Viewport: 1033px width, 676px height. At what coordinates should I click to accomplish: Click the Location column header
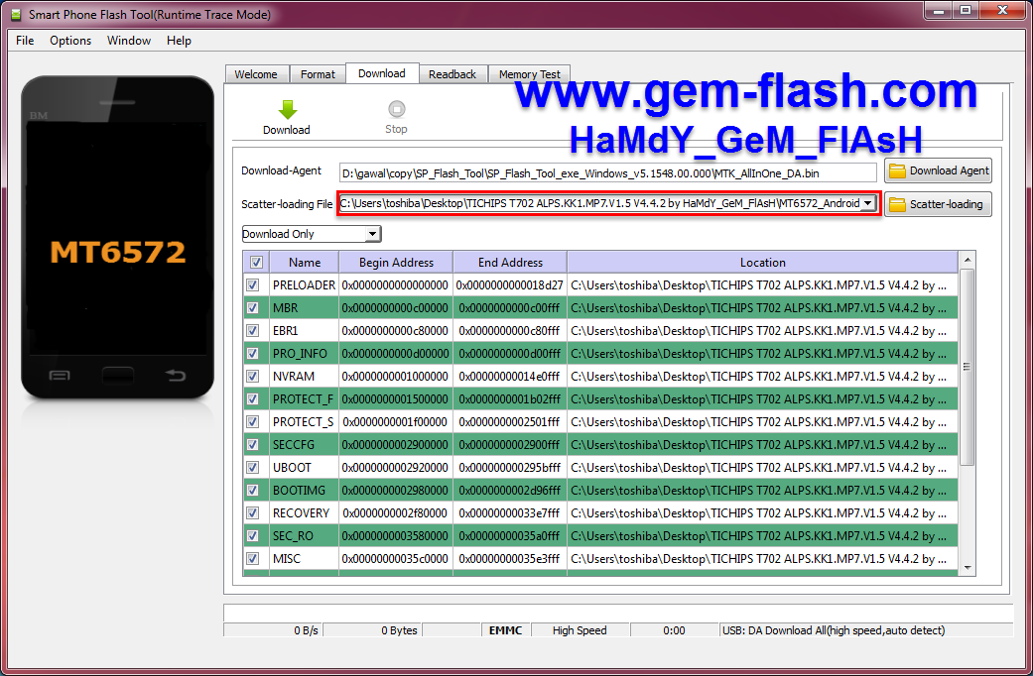[x=762, y=263]
